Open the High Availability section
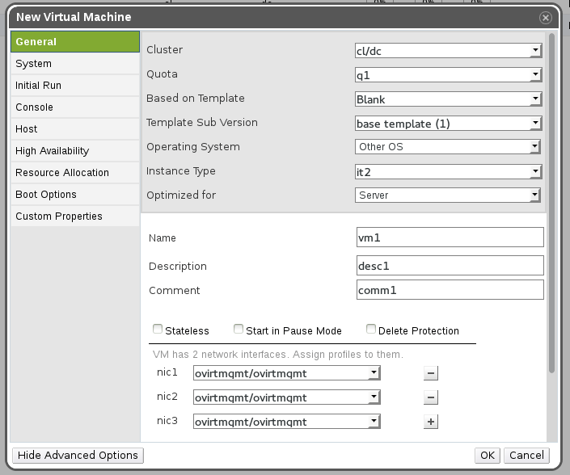This screenshot has height=475, width=570. click(53, 151)
